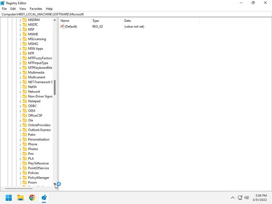
Task: Open the Help menu
Action: [x=49, y=9]
